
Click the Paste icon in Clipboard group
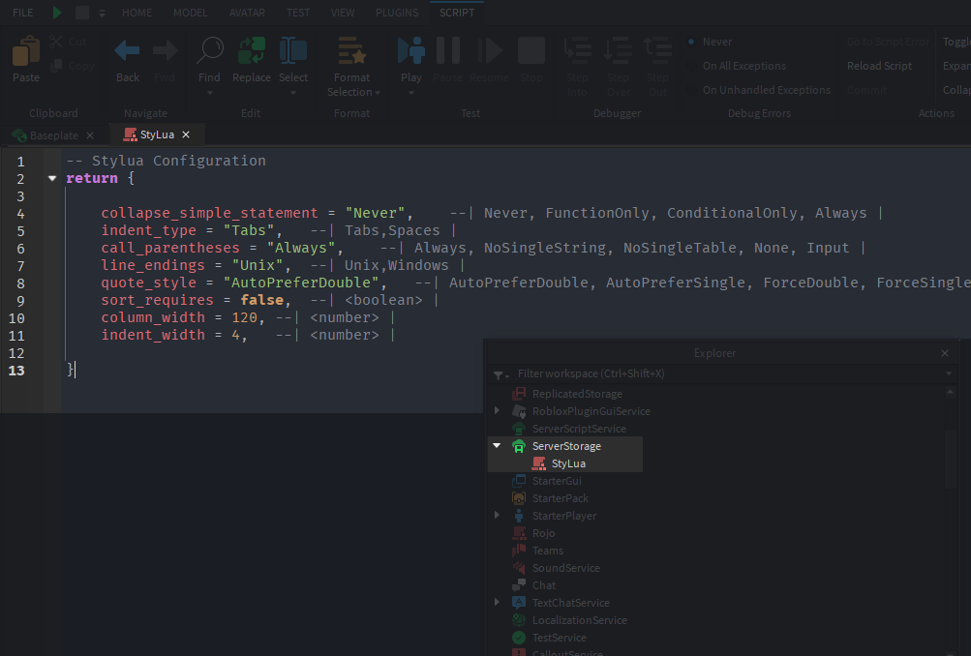point(25,50)
